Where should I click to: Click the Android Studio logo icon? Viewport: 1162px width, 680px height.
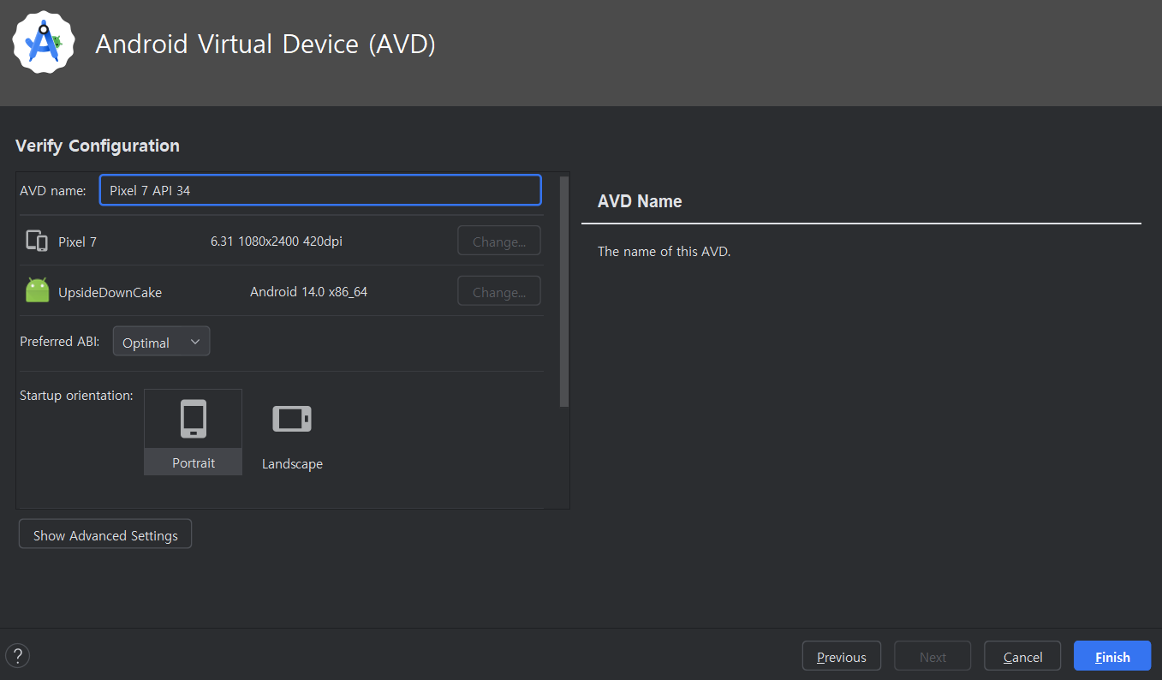(x=44, y=43)
